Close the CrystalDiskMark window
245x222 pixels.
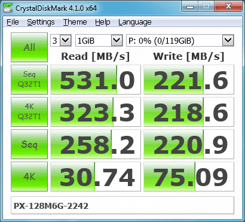point(228,7)
